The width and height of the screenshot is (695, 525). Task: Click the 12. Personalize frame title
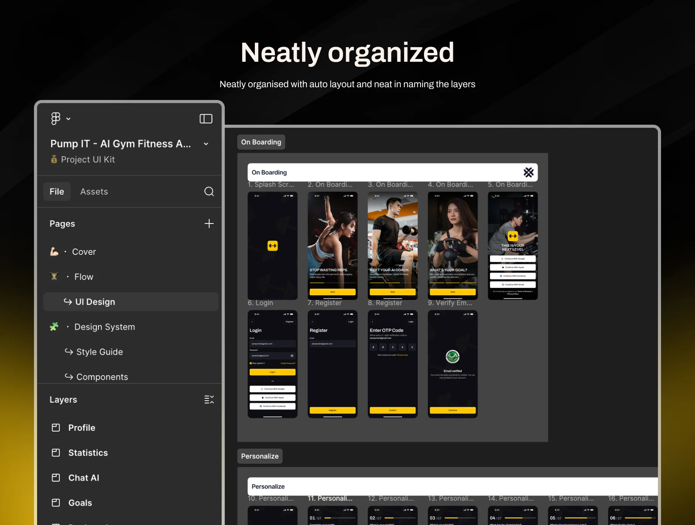[x=391, y=498]
